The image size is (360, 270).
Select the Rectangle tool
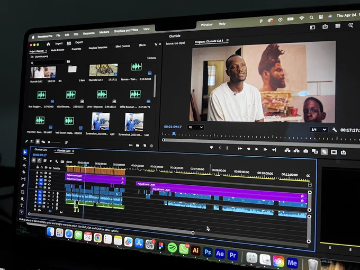[22, 192]
